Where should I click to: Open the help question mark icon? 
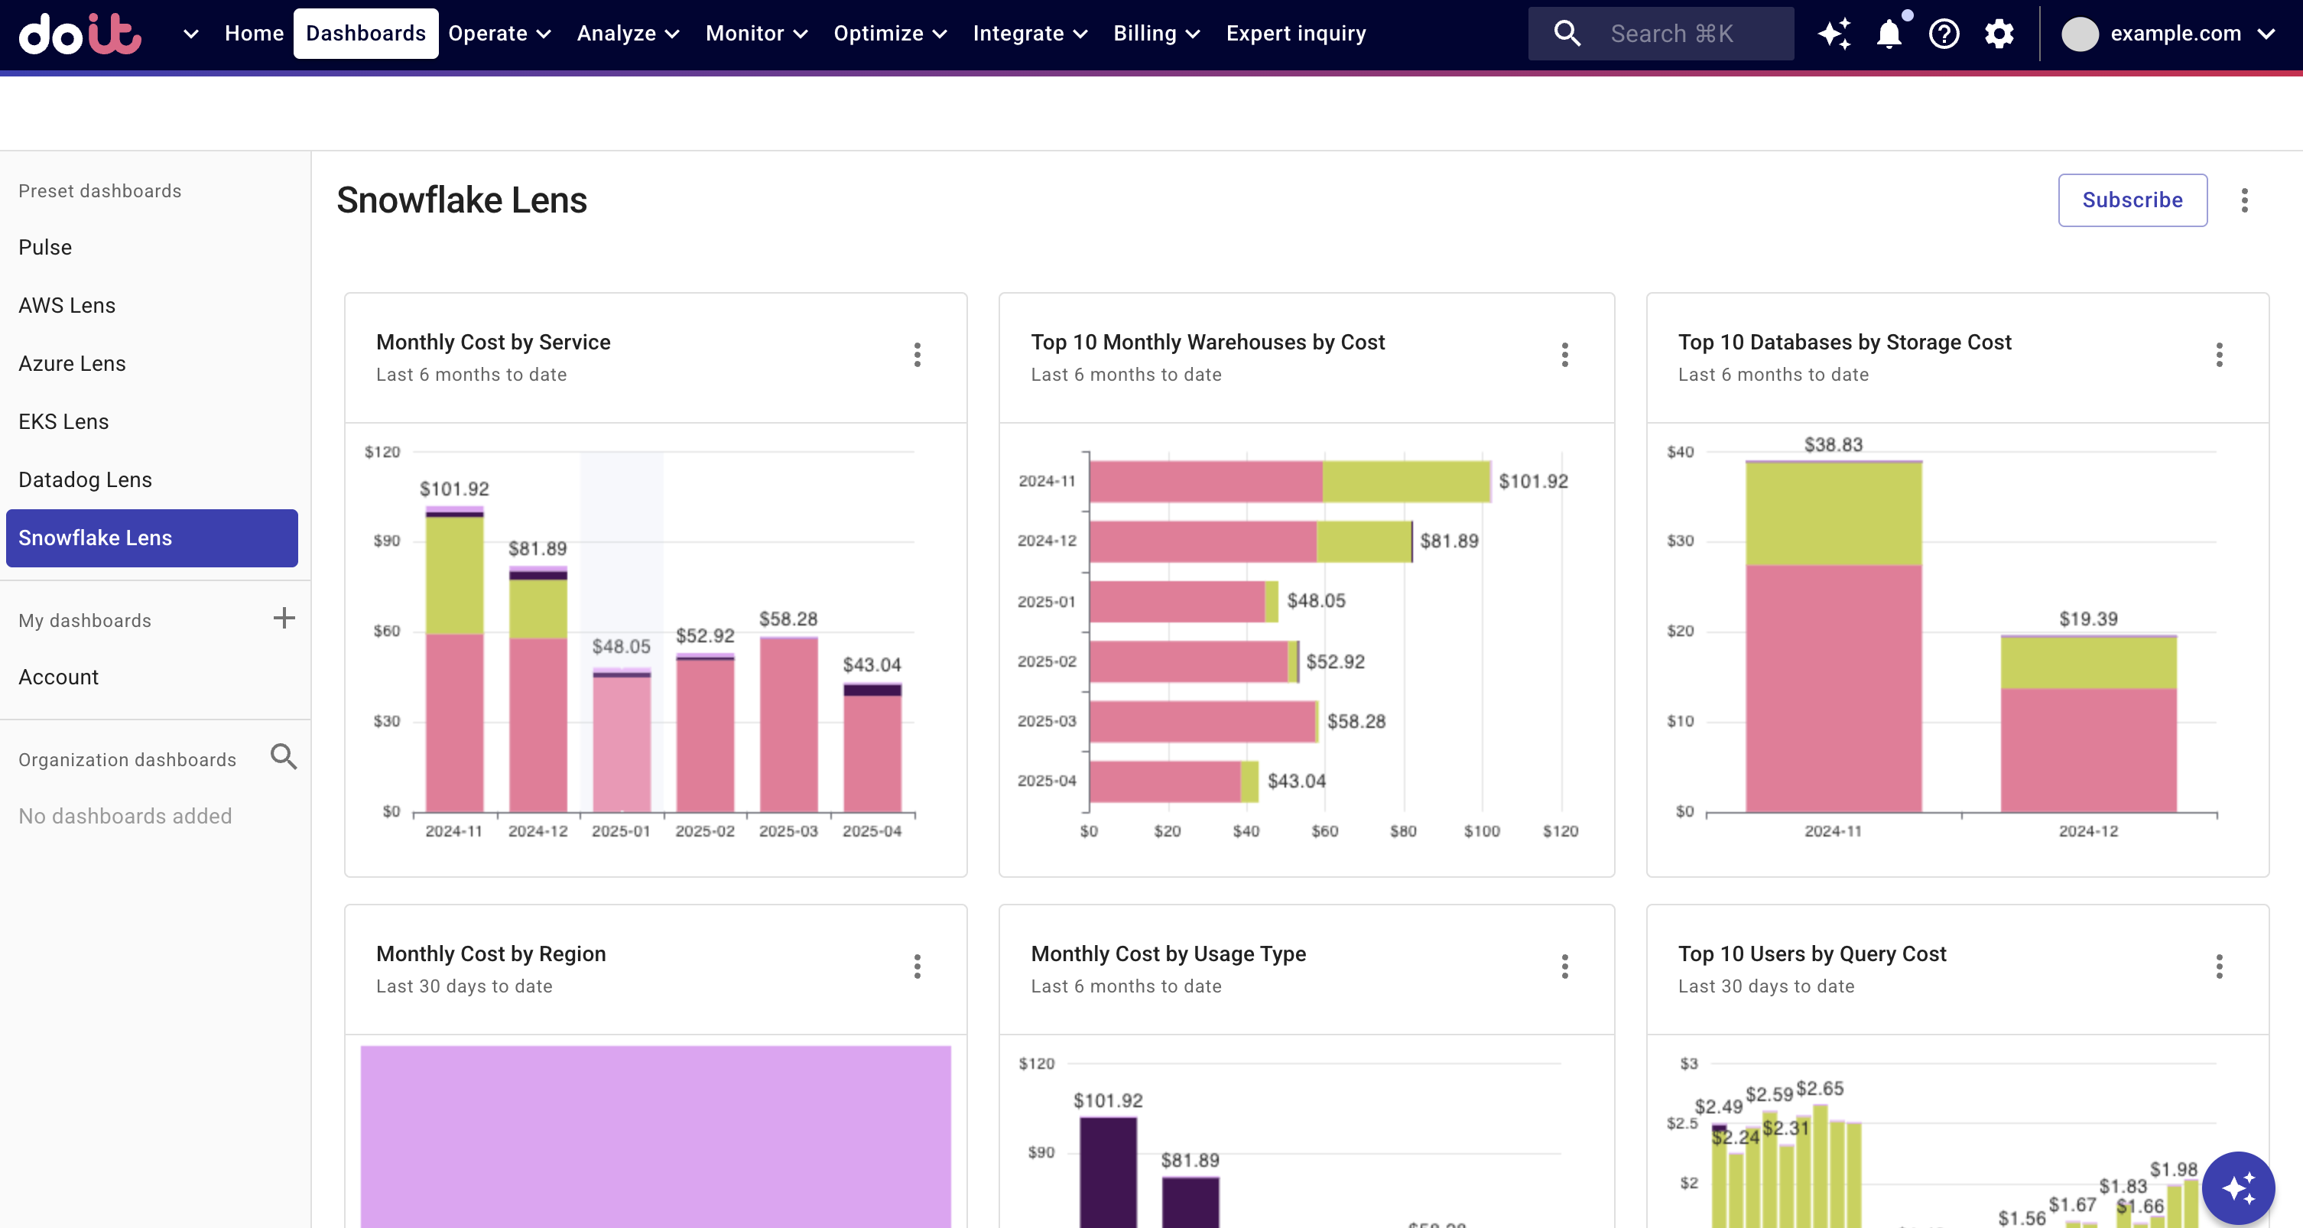tap(1944, 34)
